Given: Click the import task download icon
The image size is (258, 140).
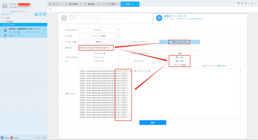Looking at the screenshot, I should tap(36, 14).
